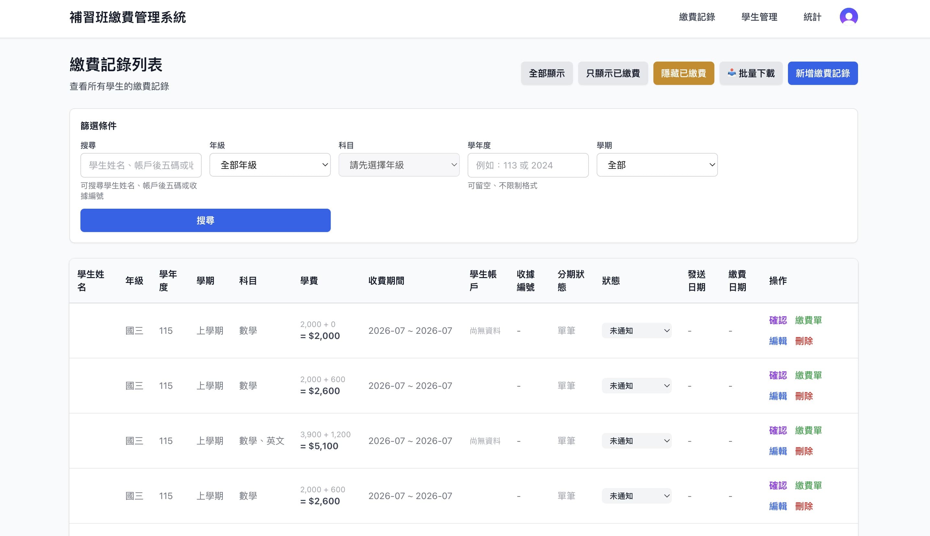The width and height of the screenshot is (930, 536).
Task: Focus the 搜尋 student name input field
Action: pyautogui.click(x=141, y=165)
